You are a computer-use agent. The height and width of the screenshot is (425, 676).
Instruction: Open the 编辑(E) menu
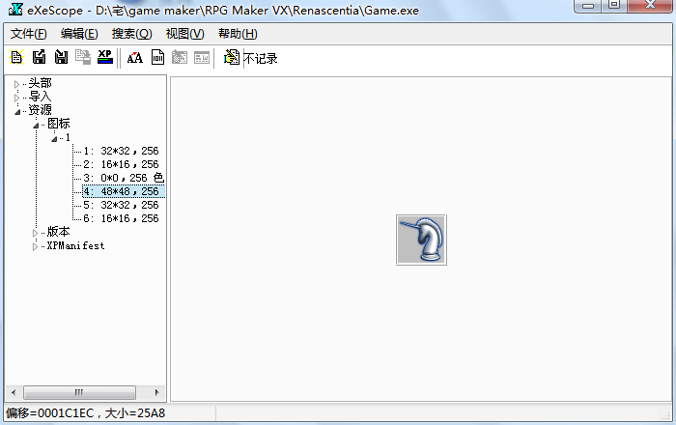tap(79, 34)
